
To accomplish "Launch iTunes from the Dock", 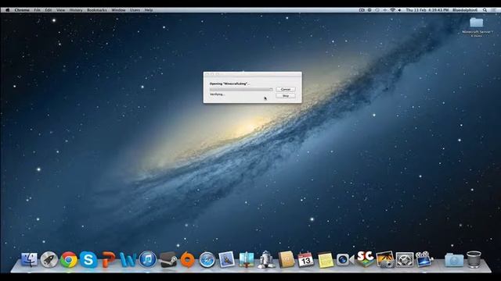I will pyautogui.click(x=148, y=260).
